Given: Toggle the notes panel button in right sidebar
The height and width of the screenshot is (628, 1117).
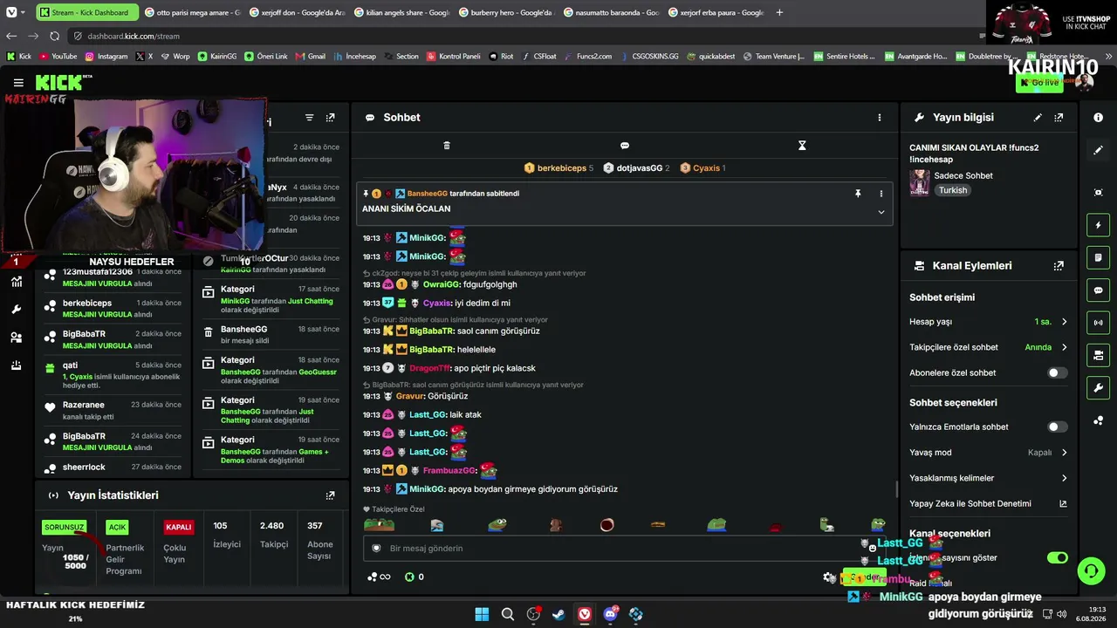Looking at the screenshot, I should (x=1098, y=258).
